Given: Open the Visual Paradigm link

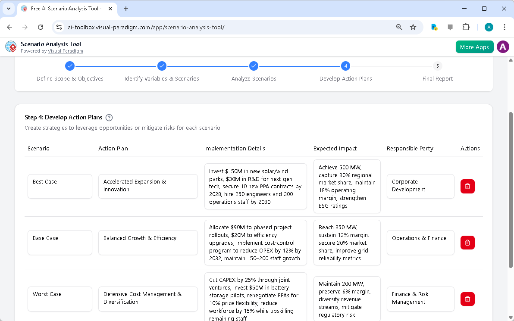Looking at the screenshot, I should click(x=66, y=51).
